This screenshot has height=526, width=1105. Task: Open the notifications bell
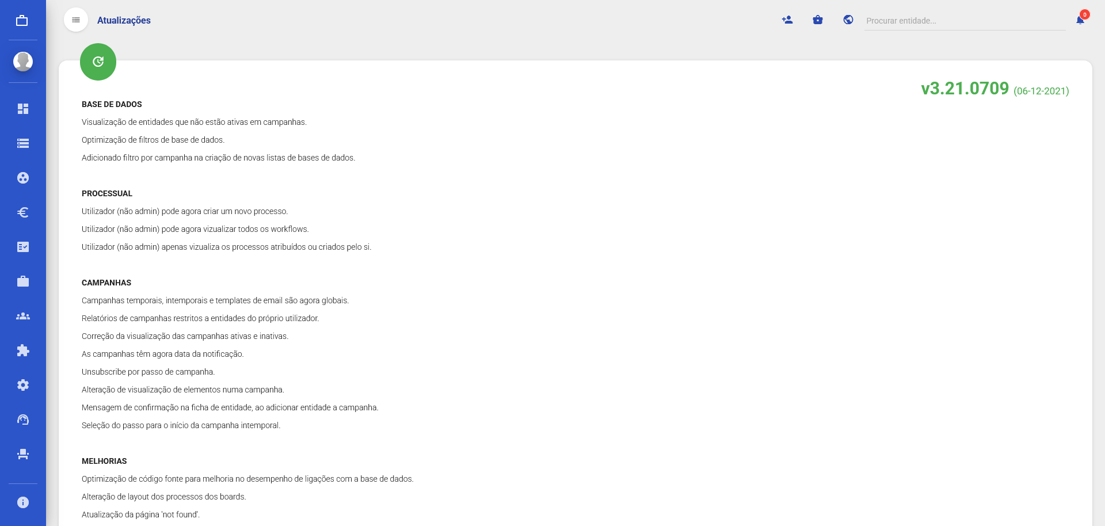1080,20
